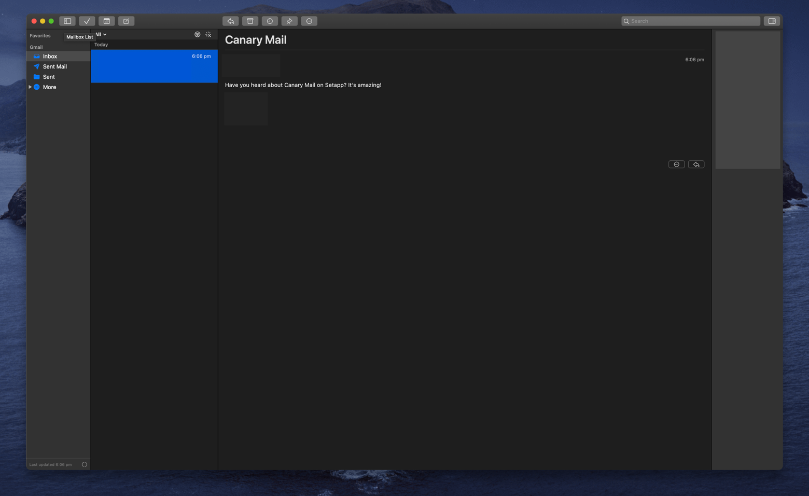Image resolution: width=809 pixels, height=496 pixels.
Task: Toggle the Mailbox List sidebar button
Action: coord(67,21)
